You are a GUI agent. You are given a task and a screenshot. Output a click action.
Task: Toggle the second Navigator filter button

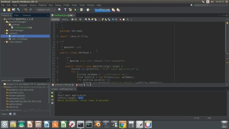pos(14,114)
